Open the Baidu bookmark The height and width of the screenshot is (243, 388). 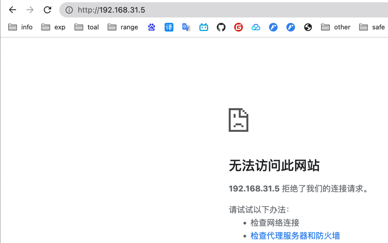[152, 27]
